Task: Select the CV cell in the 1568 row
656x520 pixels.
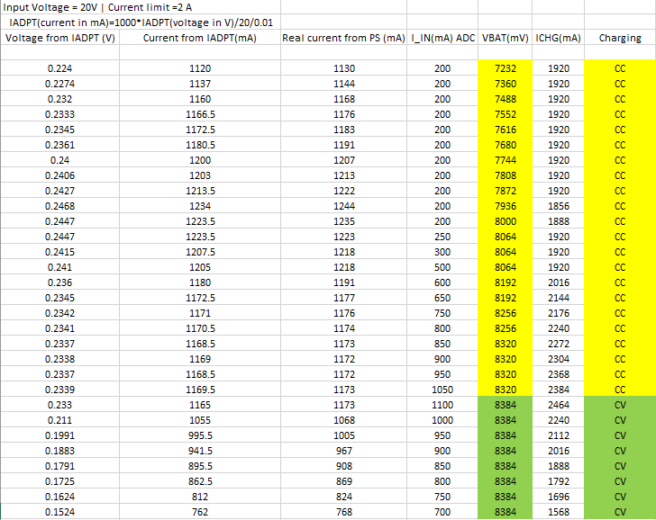Action: tap(620, 512)
